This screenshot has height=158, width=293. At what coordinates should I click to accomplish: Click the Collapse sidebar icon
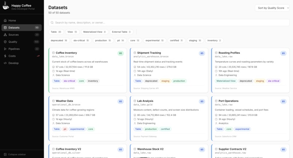5,154
